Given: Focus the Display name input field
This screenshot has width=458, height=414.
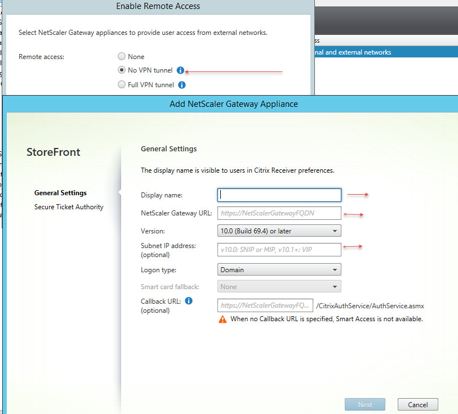Looking at the screenshot, I should pos(279,195).
